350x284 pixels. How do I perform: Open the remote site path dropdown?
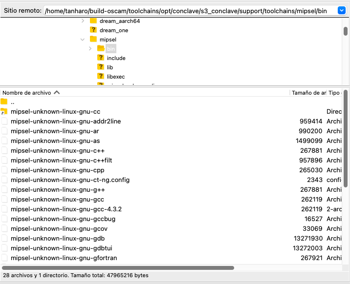[x=341, y=10]
